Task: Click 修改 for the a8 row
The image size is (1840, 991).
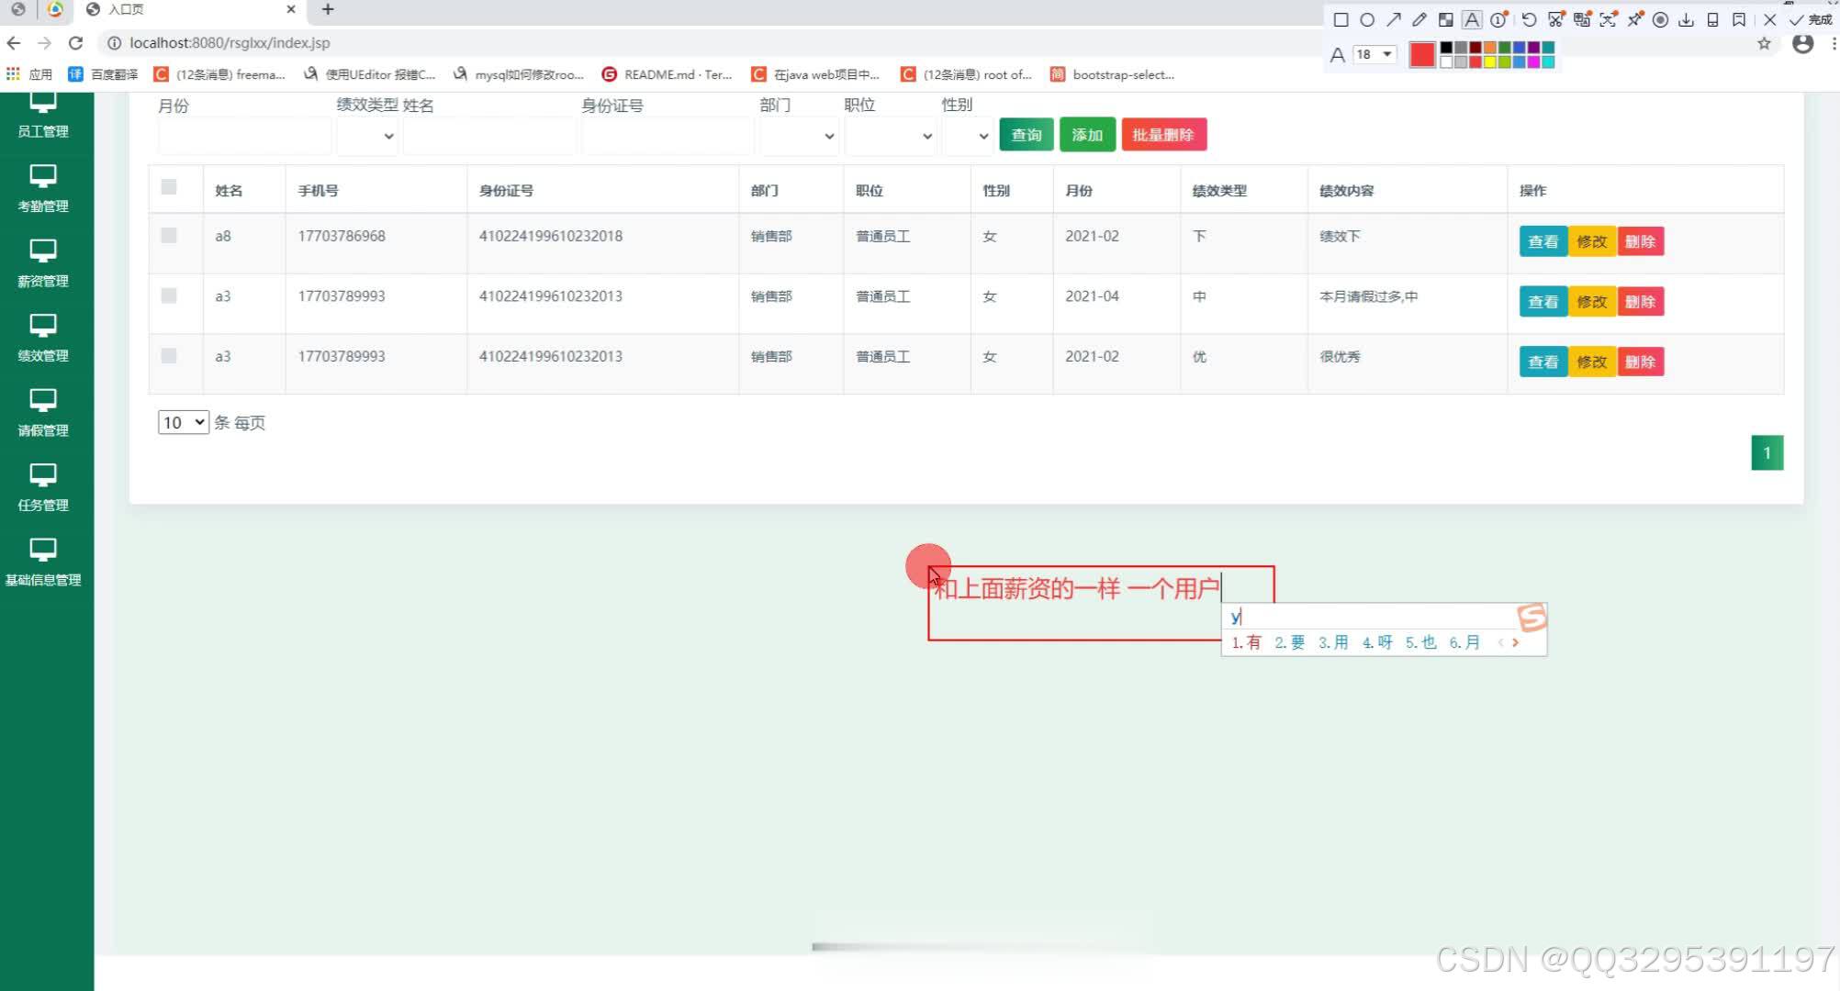Action: [x=1592, y=241]
